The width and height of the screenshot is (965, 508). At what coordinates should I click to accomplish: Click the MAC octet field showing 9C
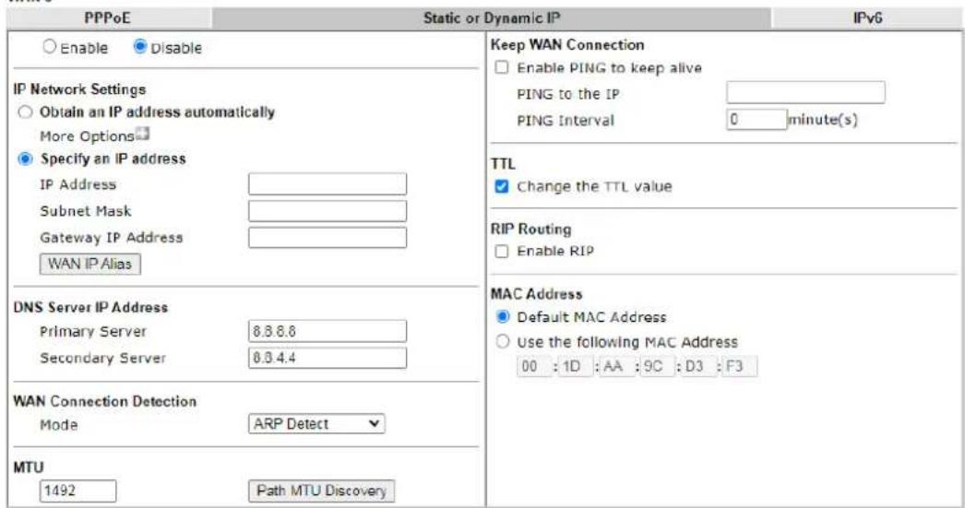(657, 367)
